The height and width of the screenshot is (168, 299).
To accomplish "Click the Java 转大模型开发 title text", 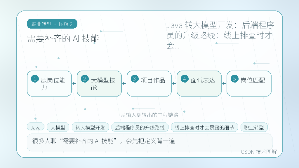I will tap(220, 35).
